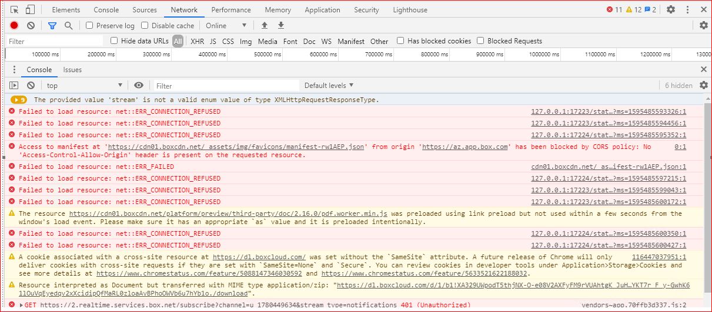This screenshot has width=712, height=312.
Task: Toggle the device toolbar icon
Action: (x=30, y=10)
